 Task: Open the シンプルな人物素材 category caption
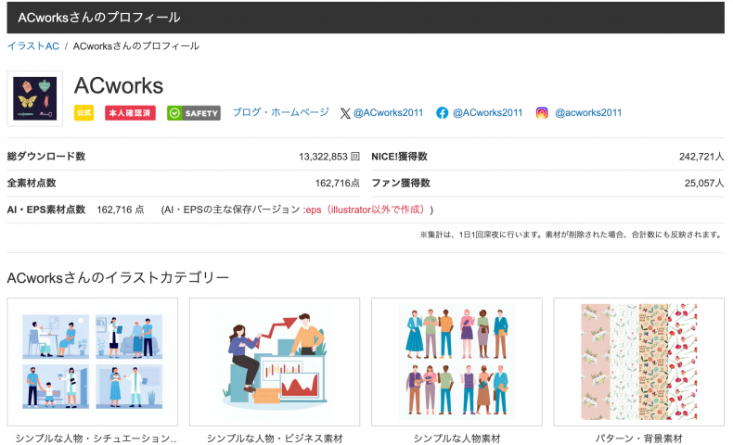457,439
